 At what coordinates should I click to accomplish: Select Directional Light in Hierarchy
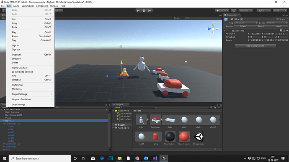point(14,115)
